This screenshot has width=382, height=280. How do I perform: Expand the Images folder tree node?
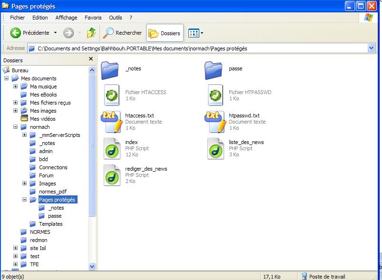(24, 183)
